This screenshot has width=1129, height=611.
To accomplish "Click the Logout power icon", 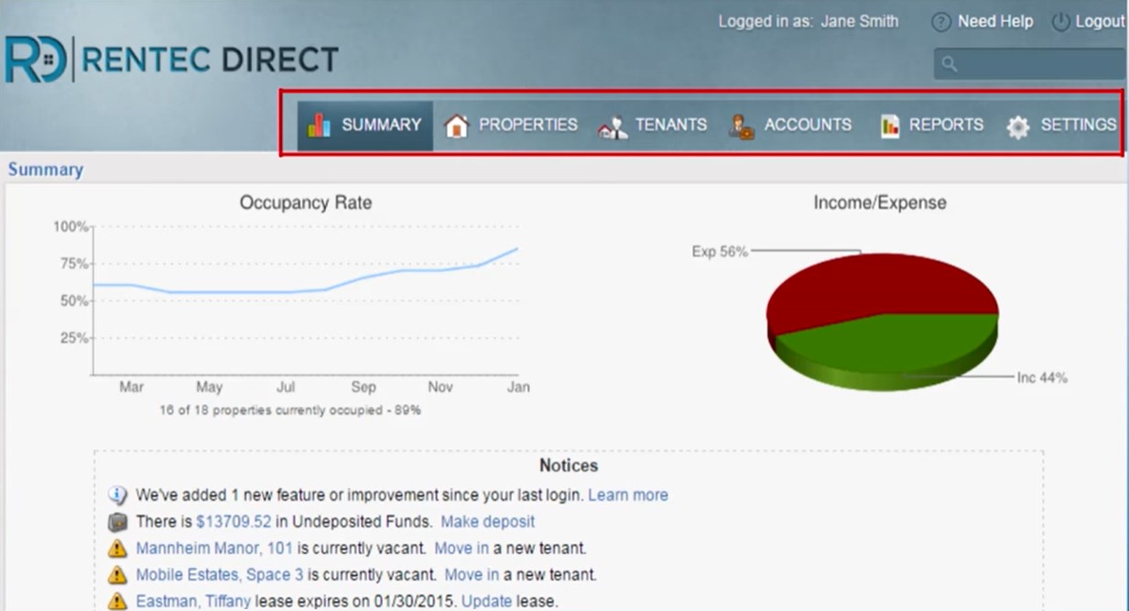I will tap(1060, 21).
